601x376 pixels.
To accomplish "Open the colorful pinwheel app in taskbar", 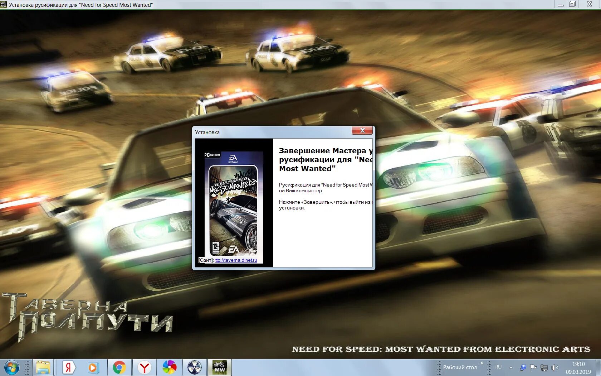I will 169,367.
